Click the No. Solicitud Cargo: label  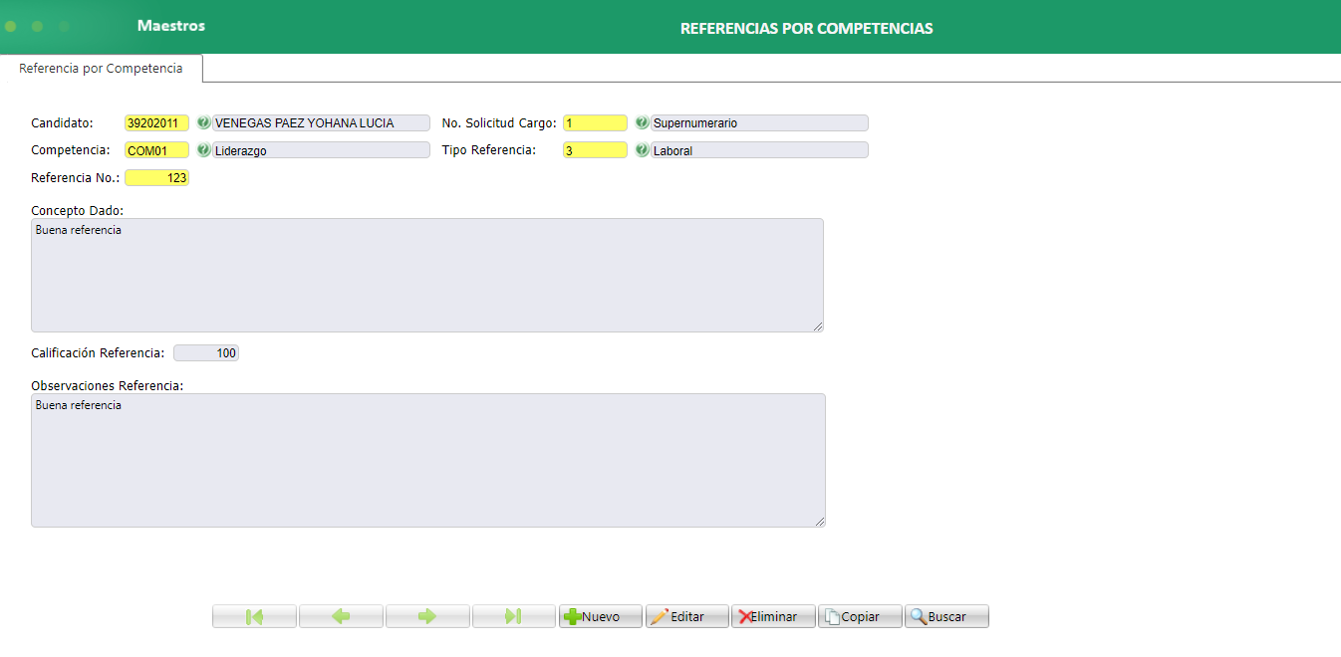(499, 123)
